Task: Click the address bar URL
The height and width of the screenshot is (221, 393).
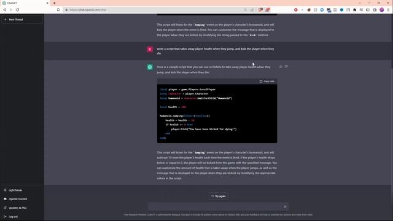Action: pos(88,10)
